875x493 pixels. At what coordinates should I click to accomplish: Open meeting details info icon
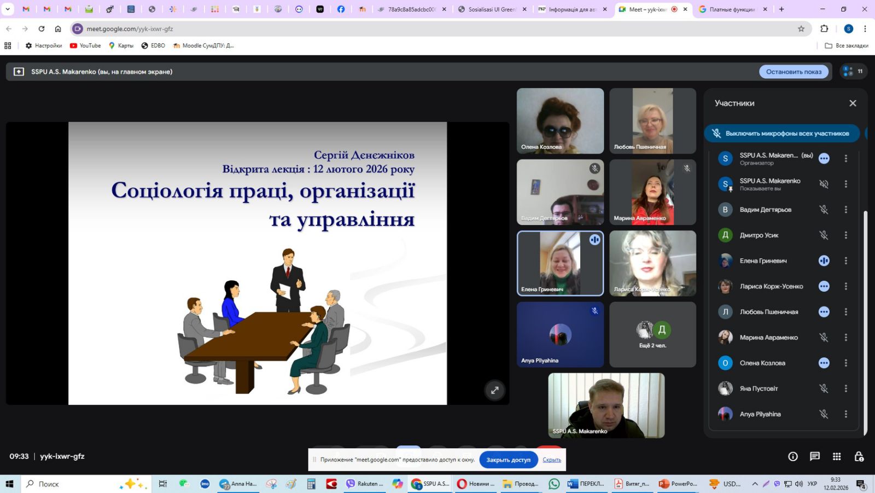793,456
